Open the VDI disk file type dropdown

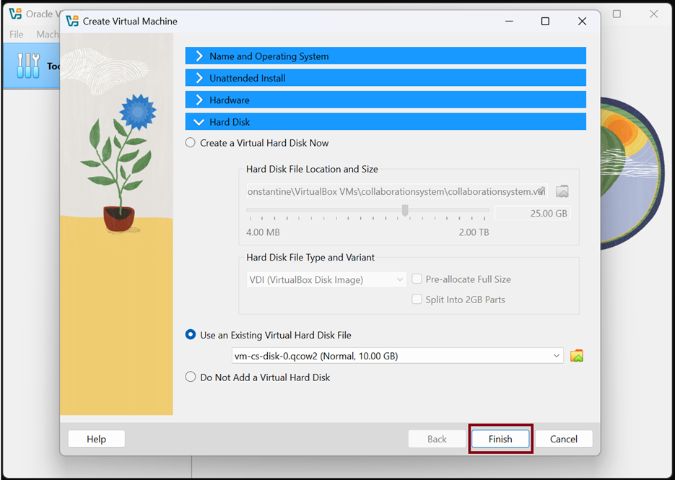coord(326,280)
